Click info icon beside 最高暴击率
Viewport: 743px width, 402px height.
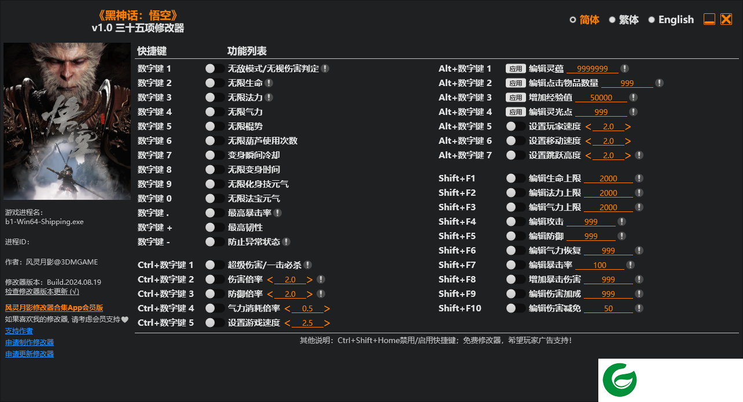[277, 213]
